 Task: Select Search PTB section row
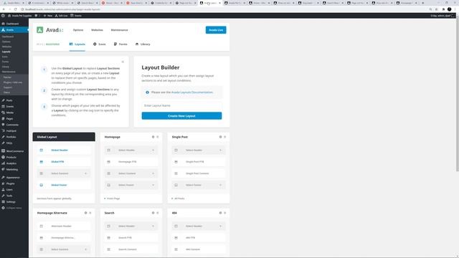[x=131, y=238]
